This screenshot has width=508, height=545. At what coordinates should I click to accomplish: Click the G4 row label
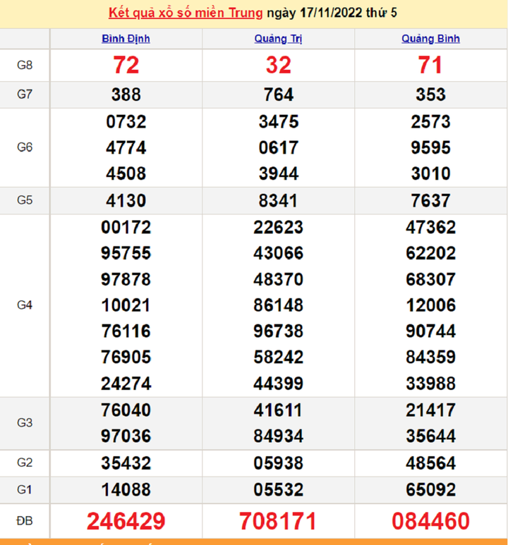[25, 305]
